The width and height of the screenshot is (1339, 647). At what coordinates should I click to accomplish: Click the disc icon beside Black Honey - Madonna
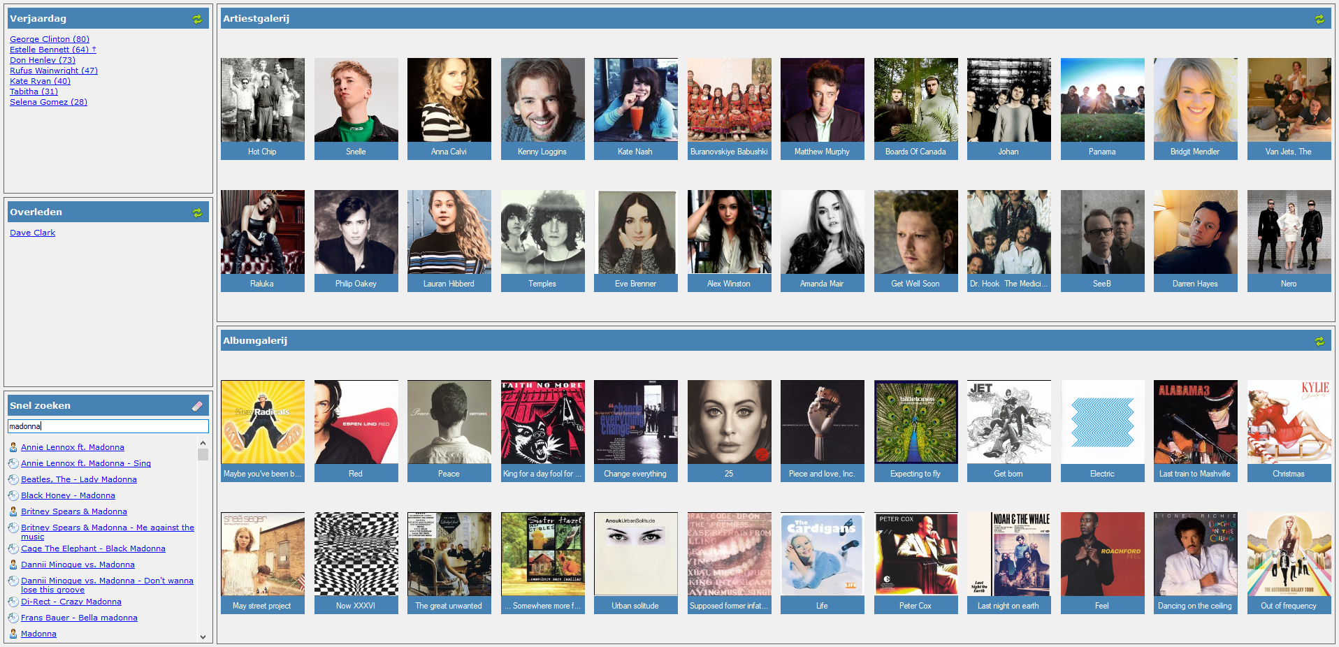(x=13, y=495)
